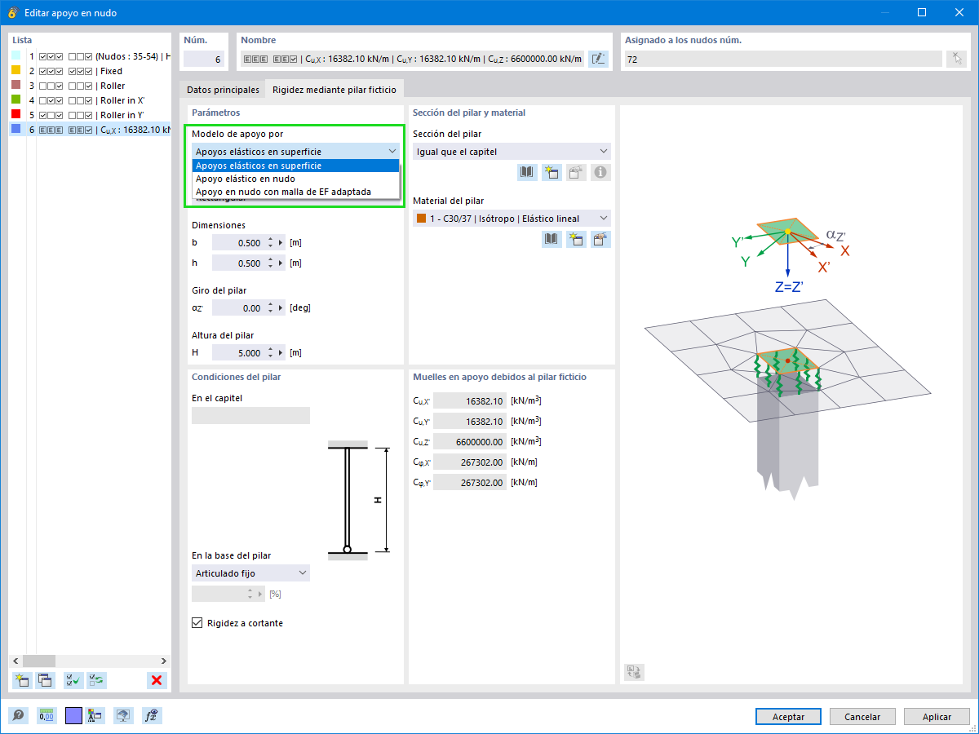Click the blue color swatch in bottom toolbar

(x=73, y=716)
